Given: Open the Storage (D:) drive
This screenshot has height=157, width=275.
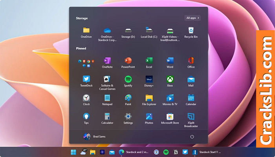Looking at the screenshot, I should click(x=128, y=33).
